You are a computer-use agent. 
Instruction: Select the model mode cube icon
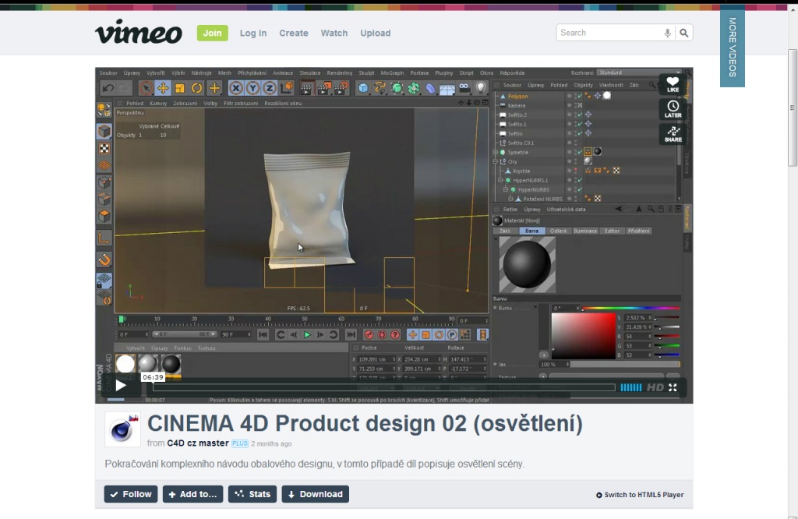click(104, 131)
